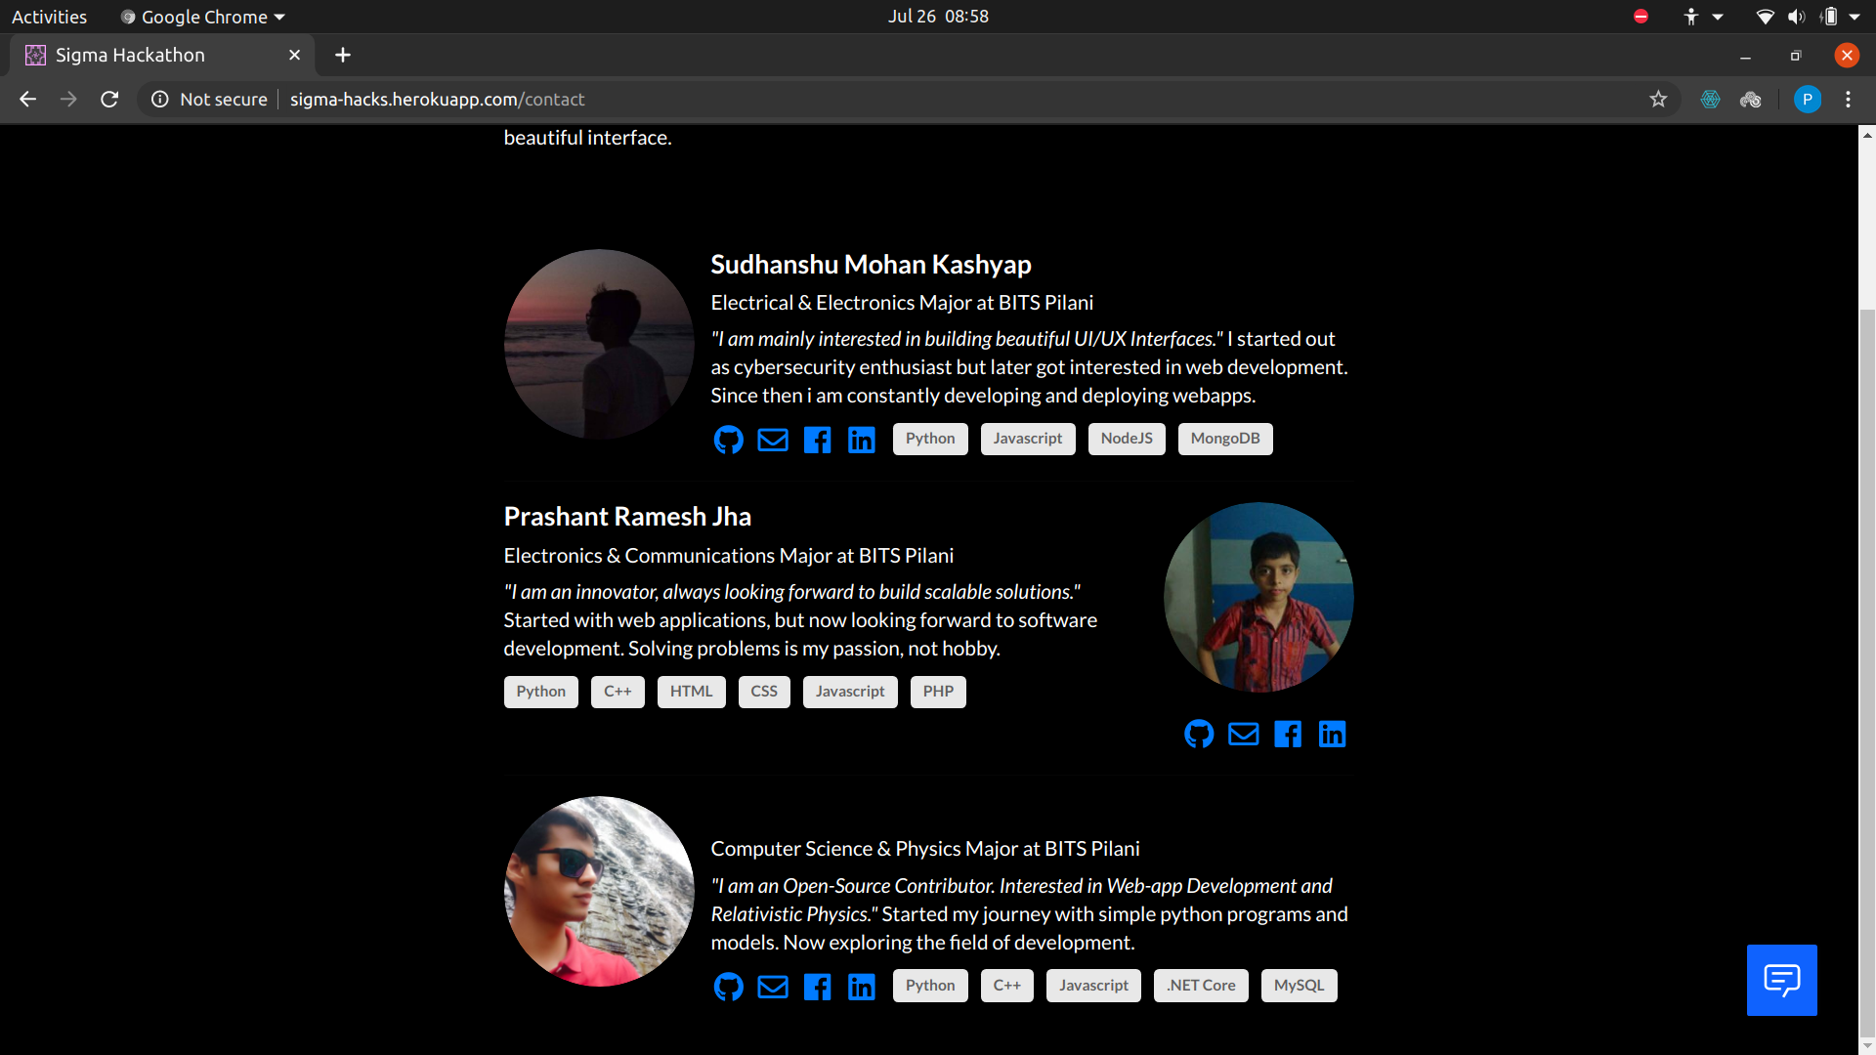Click the MongoDB skill tag

point(1224,439)
